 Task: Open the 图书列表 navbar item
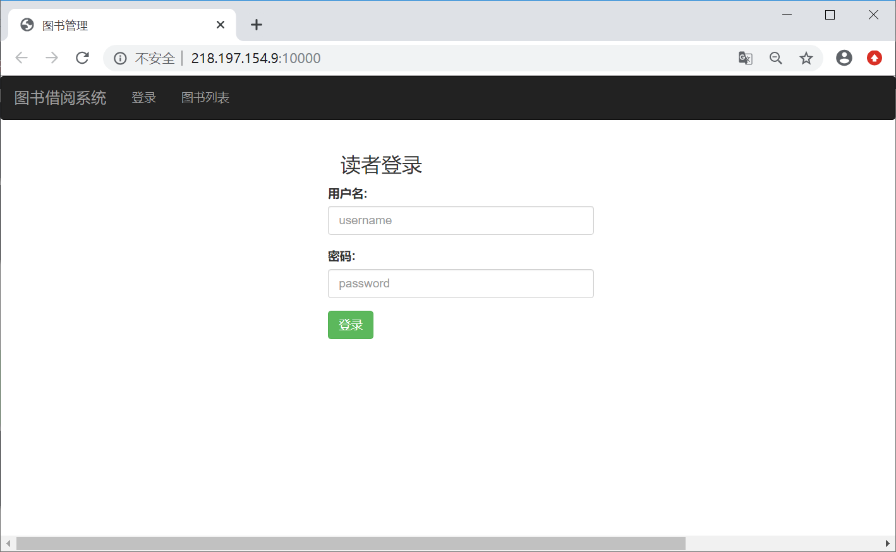point(205,98)
